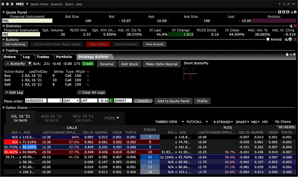Click Transmit order button
298x177 pixels.
tap(143, 101)
